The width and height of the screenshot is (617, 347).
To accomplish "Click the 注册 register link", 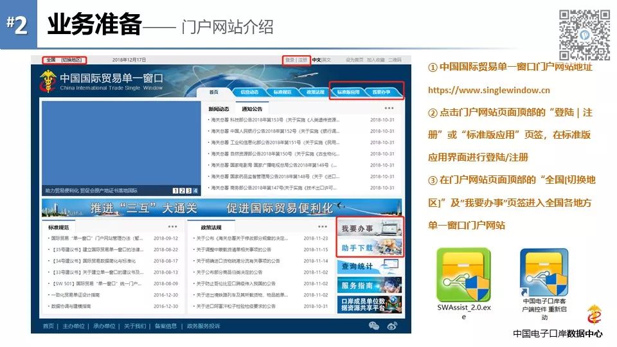I will tap(303, 60).
